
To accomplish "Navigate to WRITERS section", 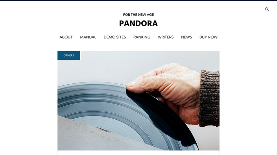I will (165, 37).
